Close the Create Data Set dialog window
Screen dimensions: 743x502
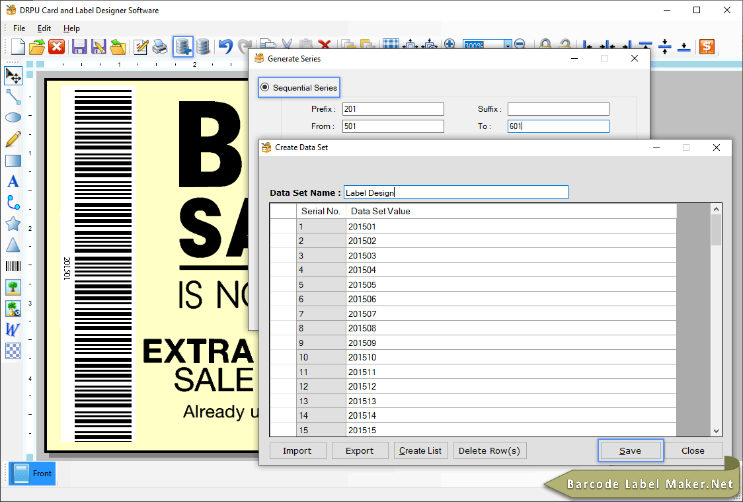pyautogui.click(x=717, y=147)
